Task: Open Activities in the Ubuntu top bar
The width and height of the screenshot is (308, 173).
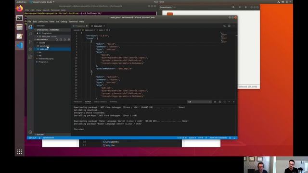Action: click(21, 2)
